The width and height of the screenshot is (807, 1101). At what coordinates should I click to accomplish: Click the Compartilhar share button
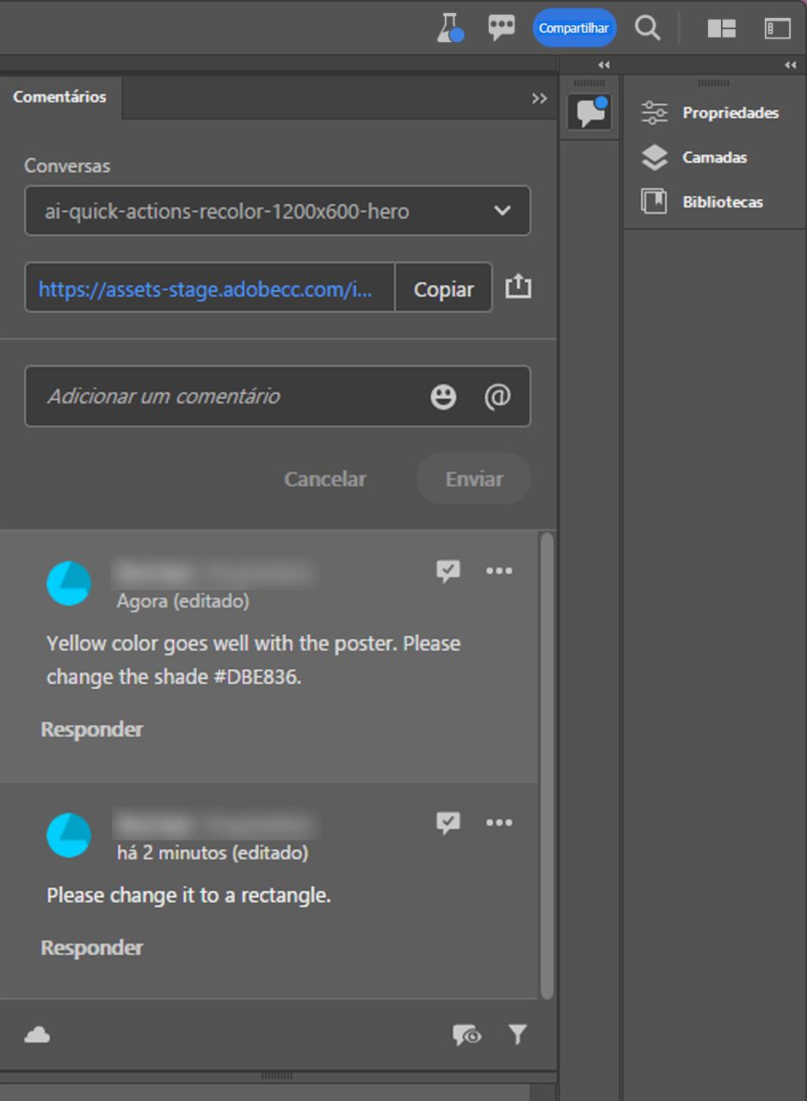[x=574, y=28]
